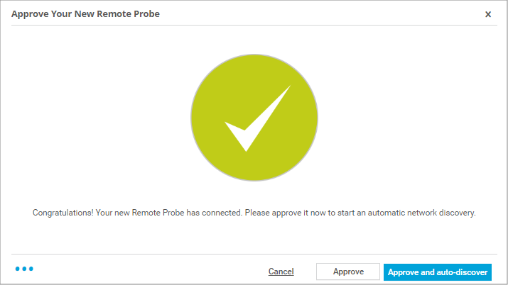Dismiss the dialog with the X icon

(x=488, y=14)
